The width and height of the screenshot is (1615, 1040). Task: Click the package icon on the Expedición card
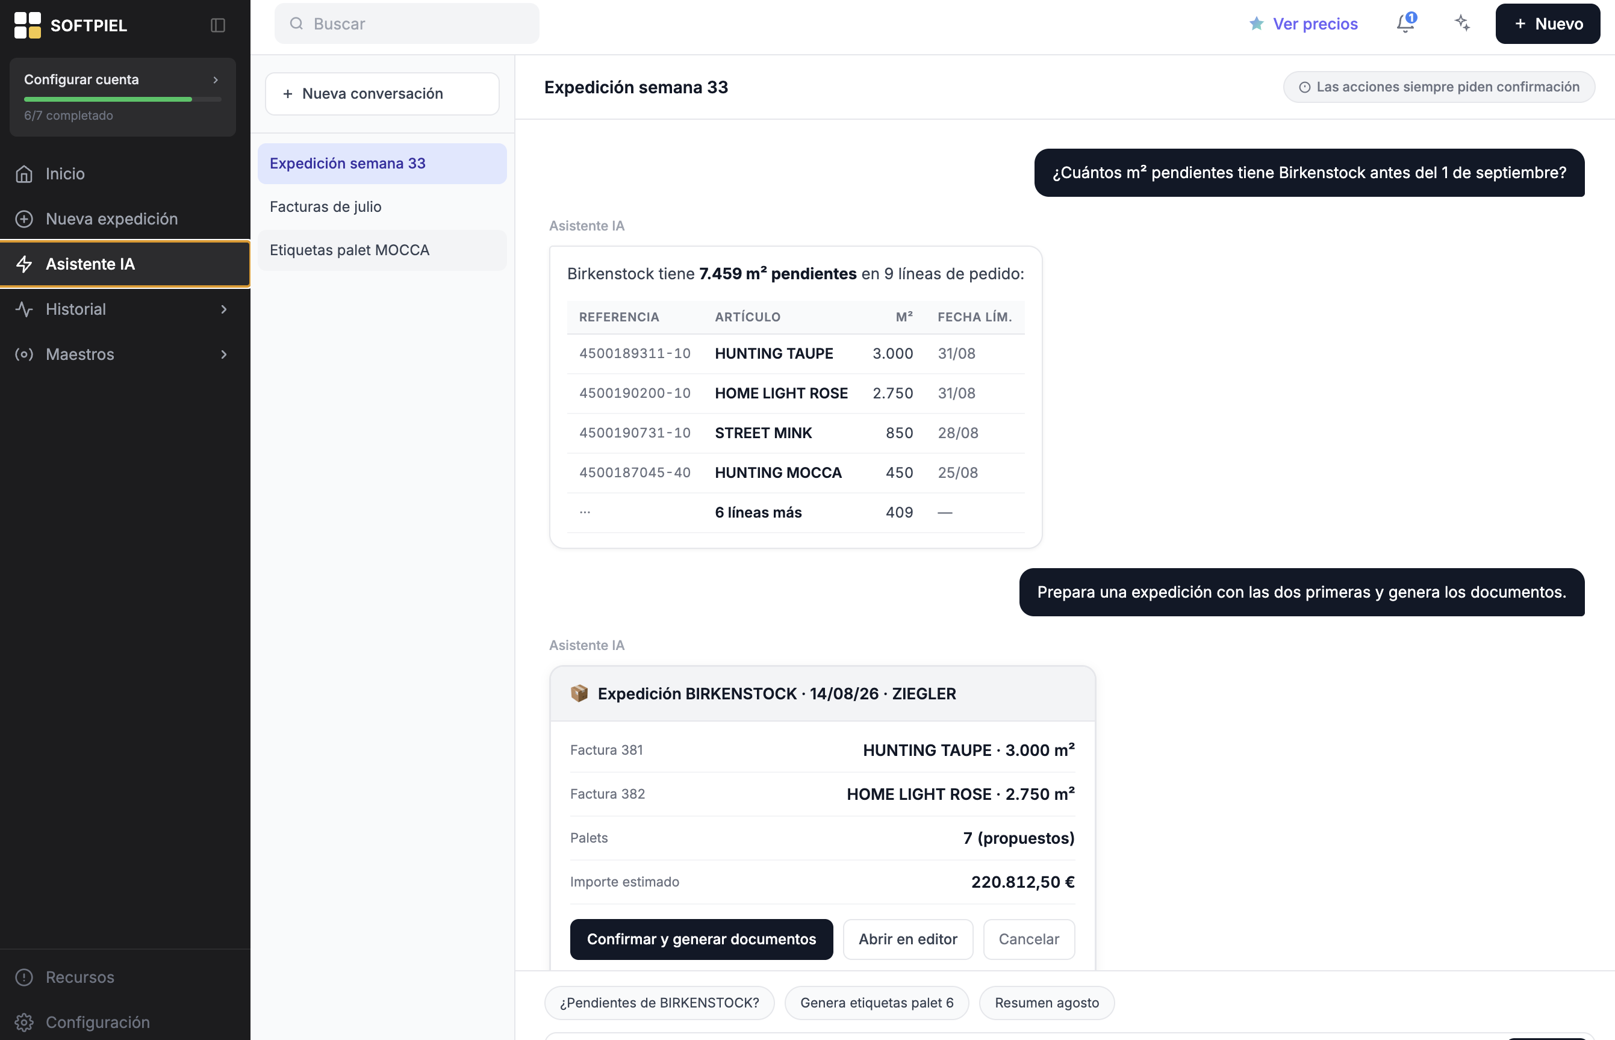[x=579, y=693]
